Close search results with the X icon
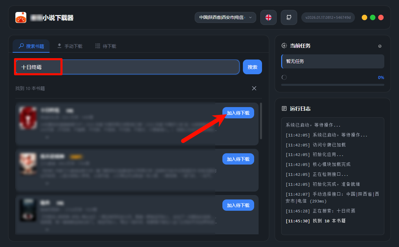Screen dimensions: 399x247 click(x=254, y=88)
